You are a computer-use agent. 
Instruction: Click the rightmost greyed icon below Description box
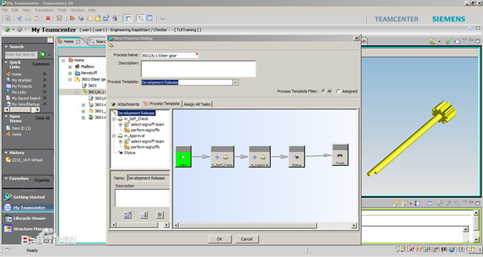click(x=160, y=215)
